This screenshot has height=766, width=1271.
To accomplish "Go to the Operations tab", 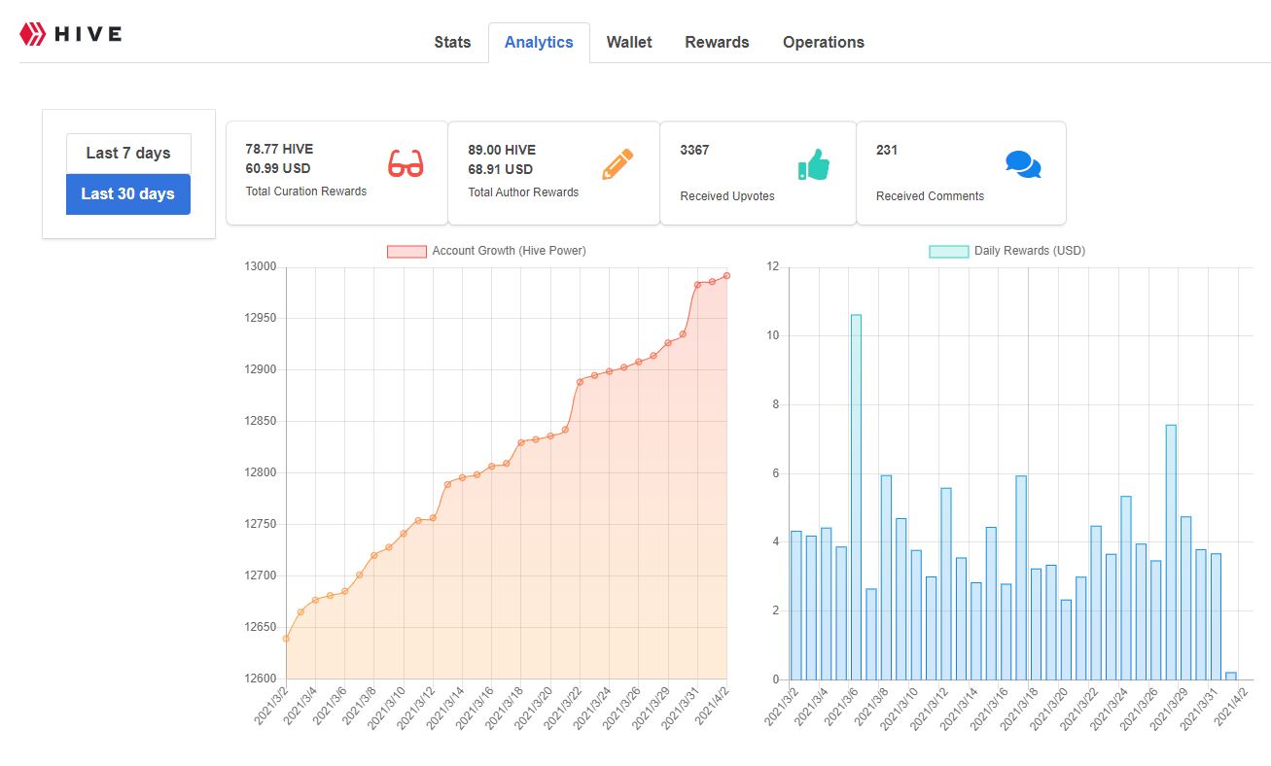I will point(824,42).
